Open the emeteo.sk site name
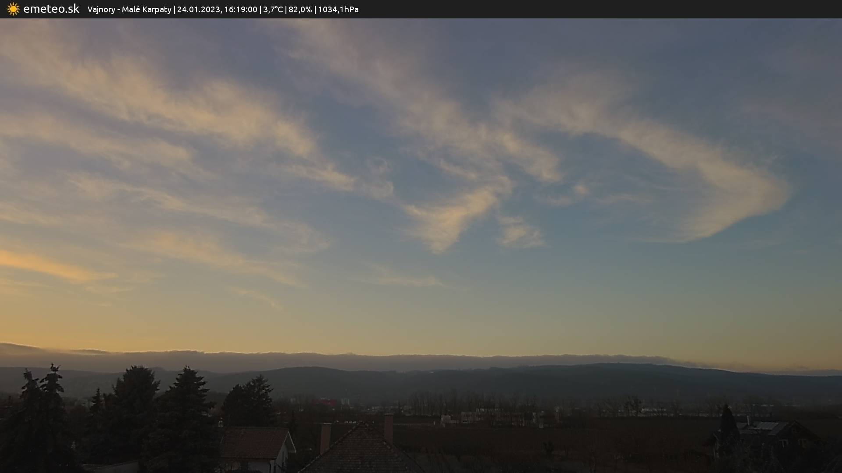 click(x=51, y=9)
